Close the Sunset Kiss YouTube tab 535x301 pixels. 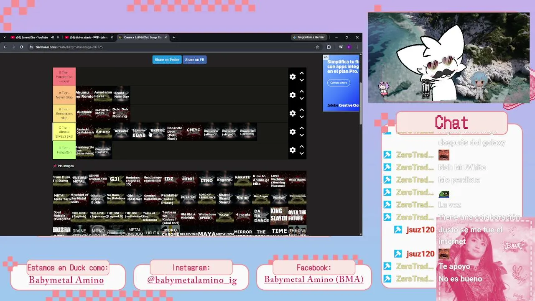(x=58, y=37)
